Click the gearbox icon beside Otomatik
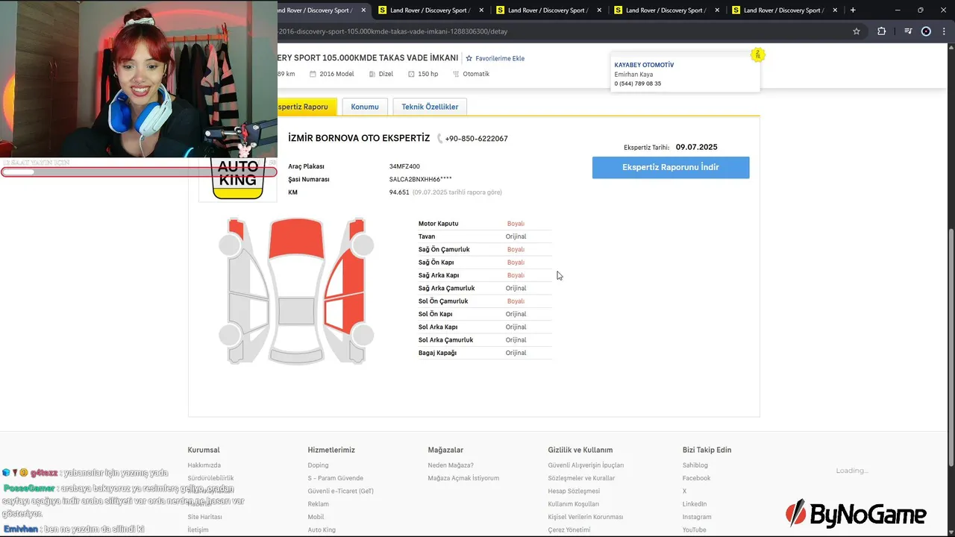The height and width of the screenshot is (537, 955). tap(456, 74)
